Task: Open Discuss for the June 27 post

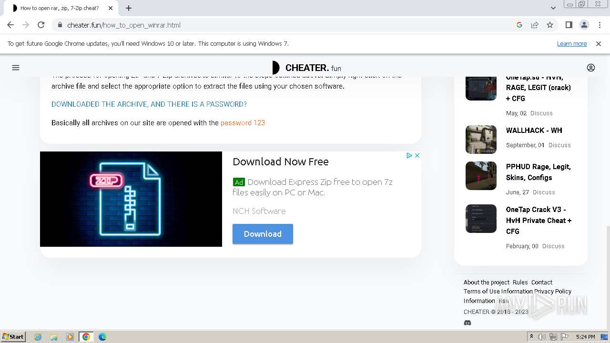Action: pos(544,192)
